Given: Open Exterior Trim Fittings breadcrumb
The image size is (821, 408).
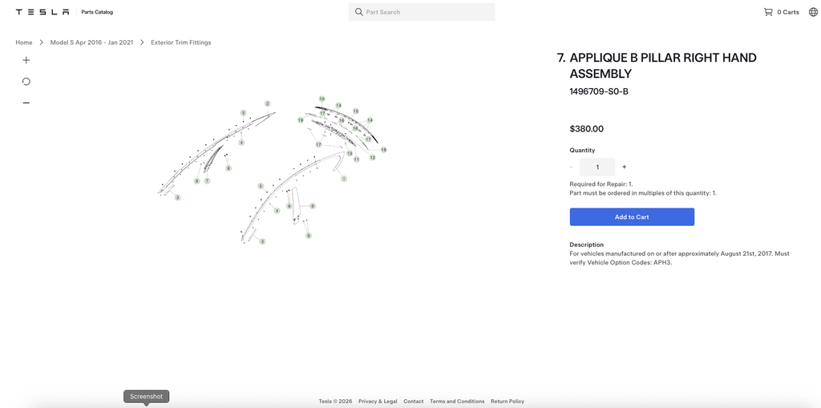Looking at the screenshot, I should pyautogui.click(x=180, y=42).
